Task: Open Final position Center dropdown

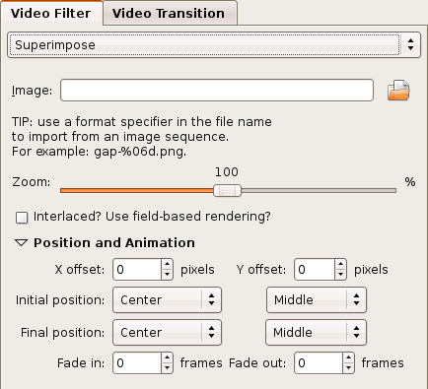Action: [x=167, y=332]
